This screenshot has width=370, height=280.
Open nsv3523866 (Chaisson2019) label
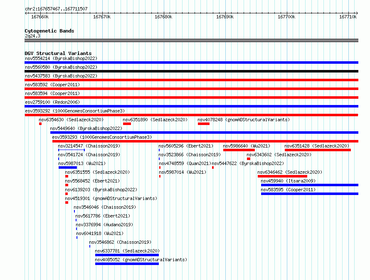(x=190, y=155)
